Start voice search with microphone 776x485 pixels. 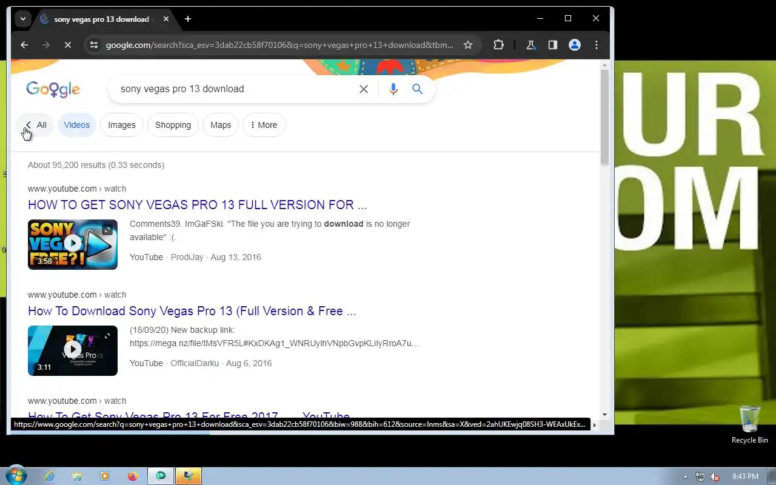click(x=393, y=89)
